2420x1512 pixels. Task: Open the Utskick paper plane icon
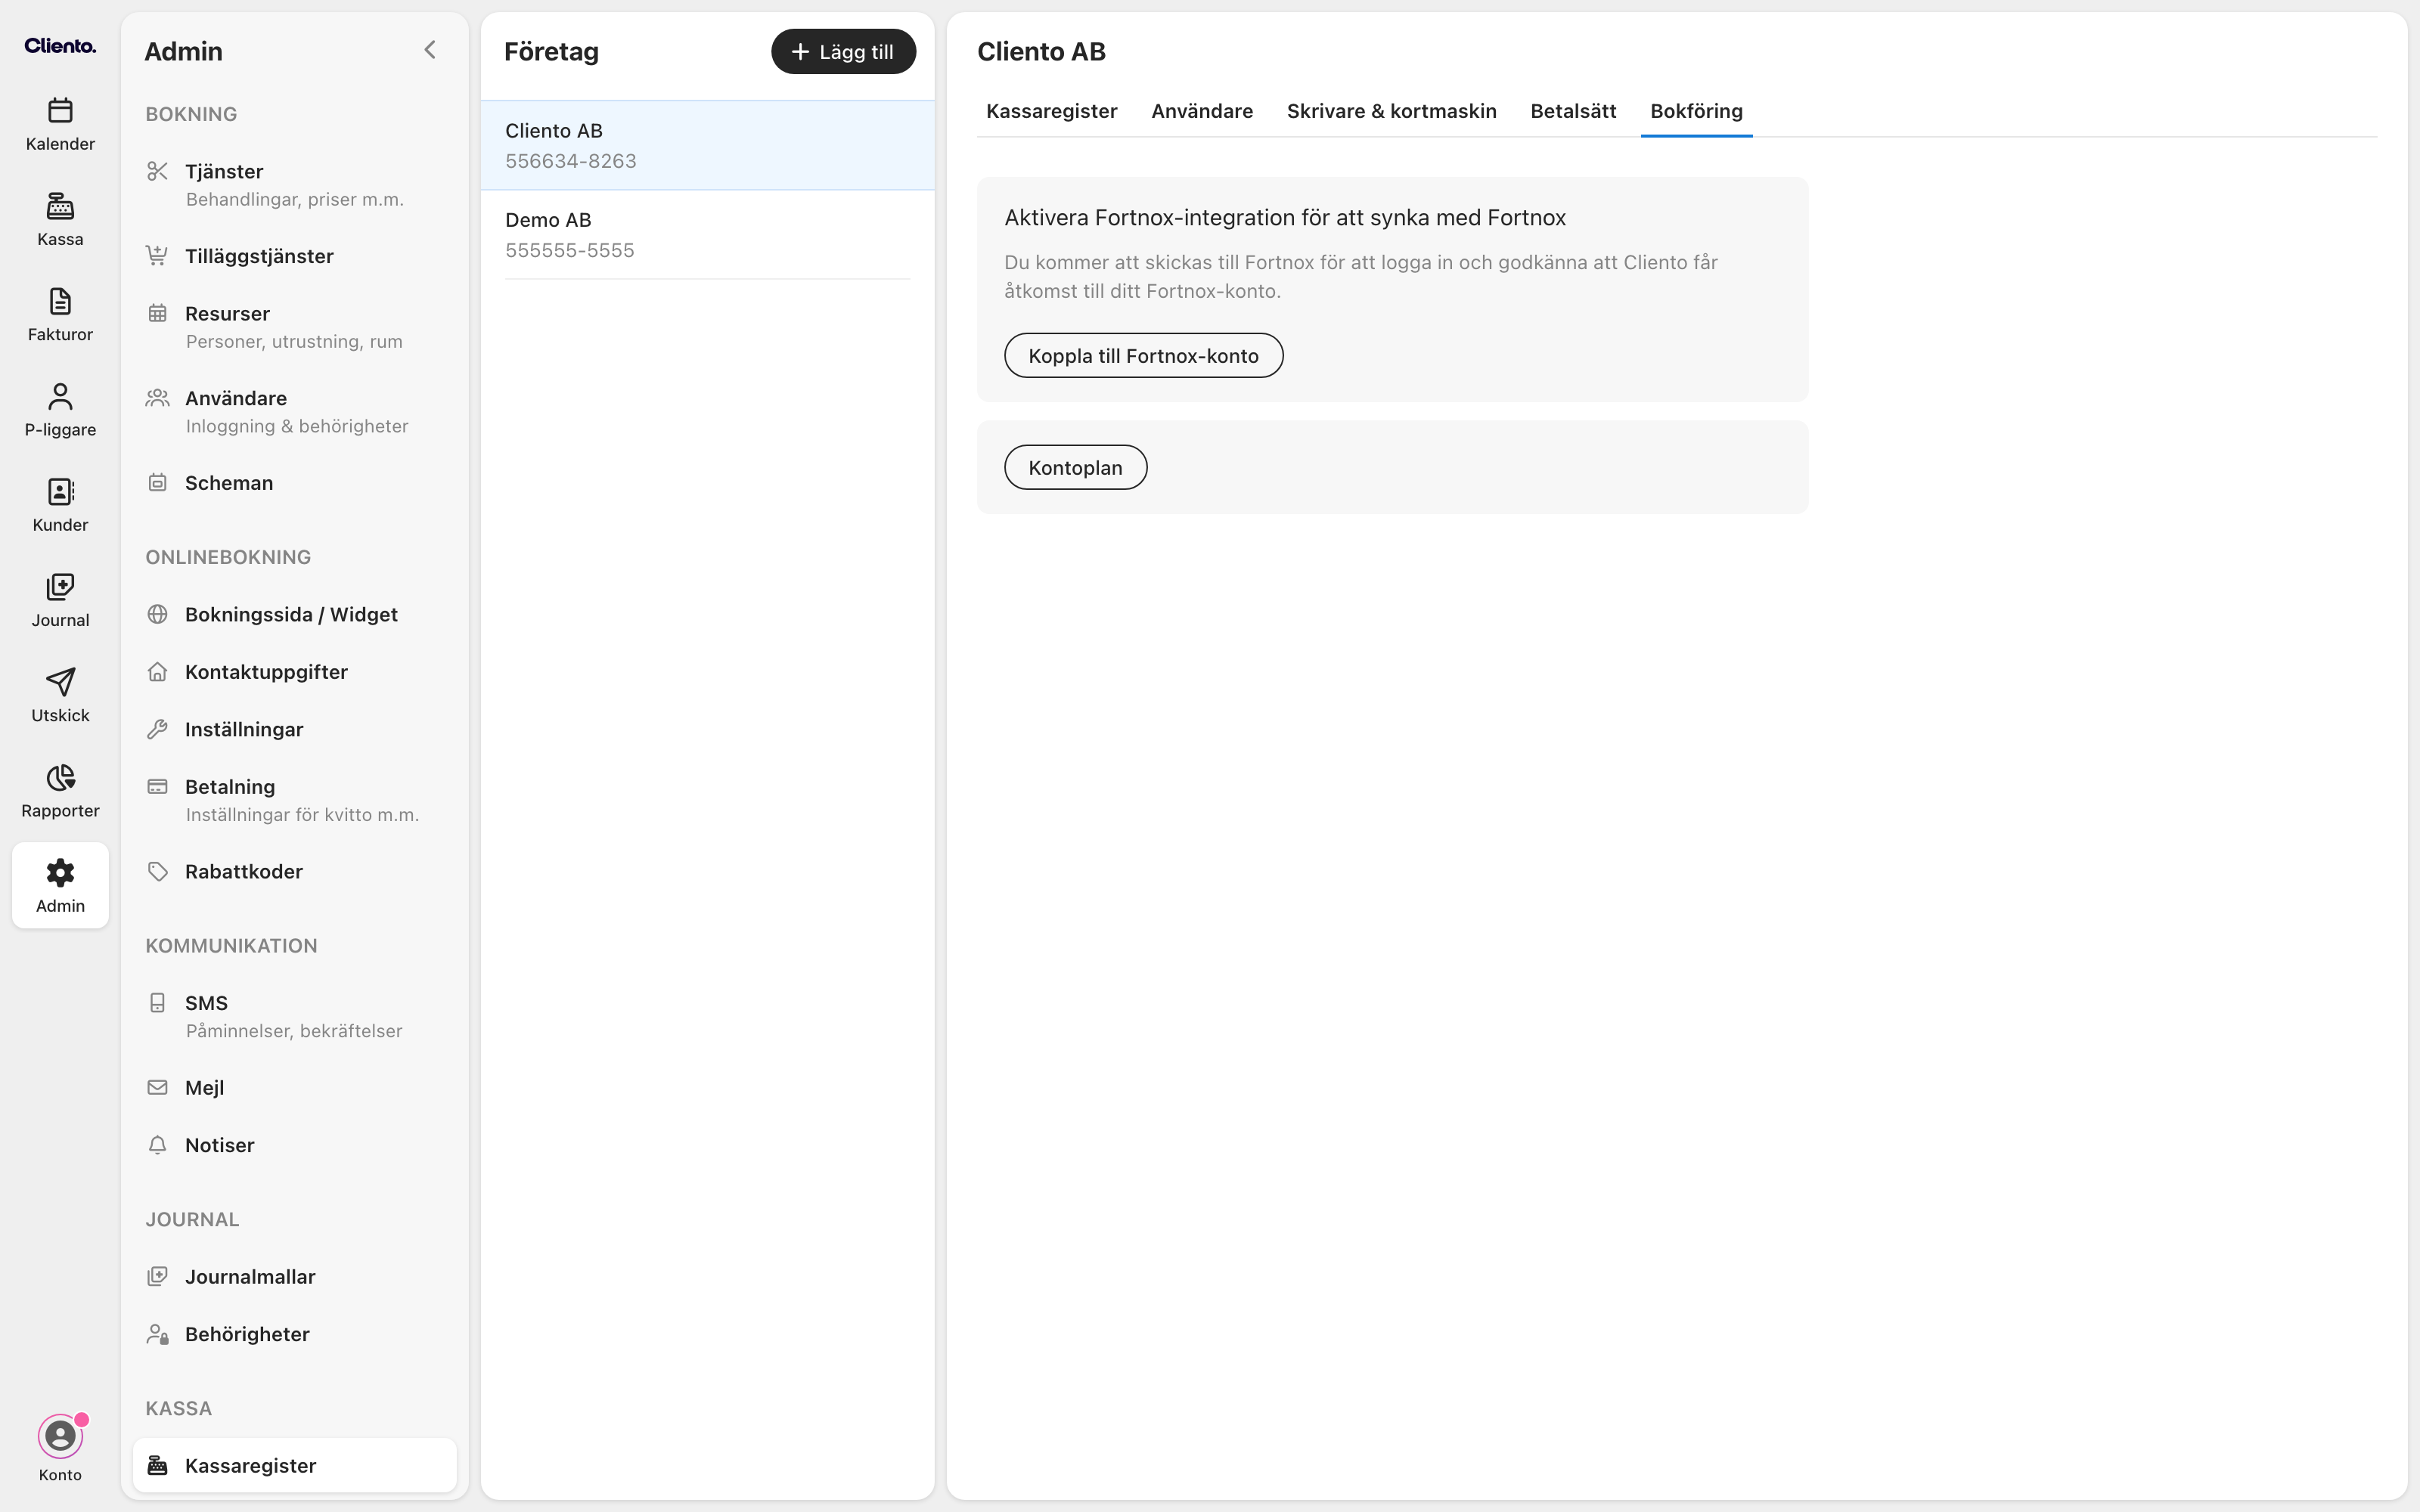click(x=60, y=682)
